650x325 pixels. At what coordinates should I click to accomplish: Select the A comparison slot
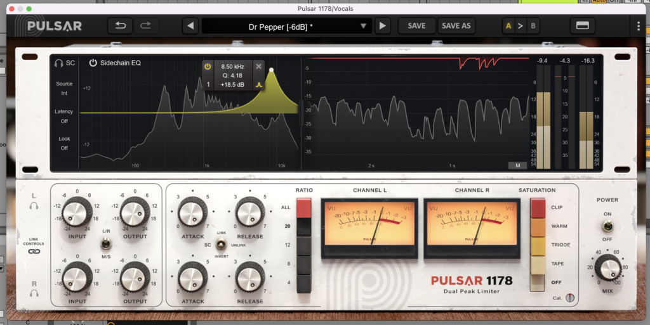pos(508,26)
